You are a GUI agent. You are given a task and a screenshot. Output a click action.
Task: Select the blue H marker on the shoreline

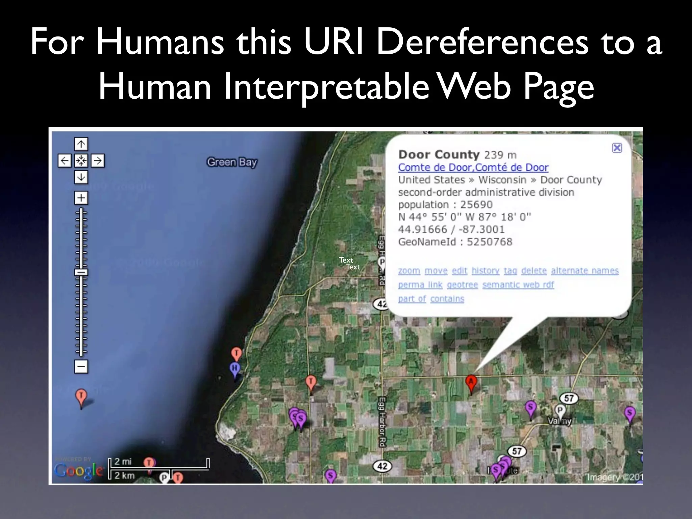(x=235, y=370)
